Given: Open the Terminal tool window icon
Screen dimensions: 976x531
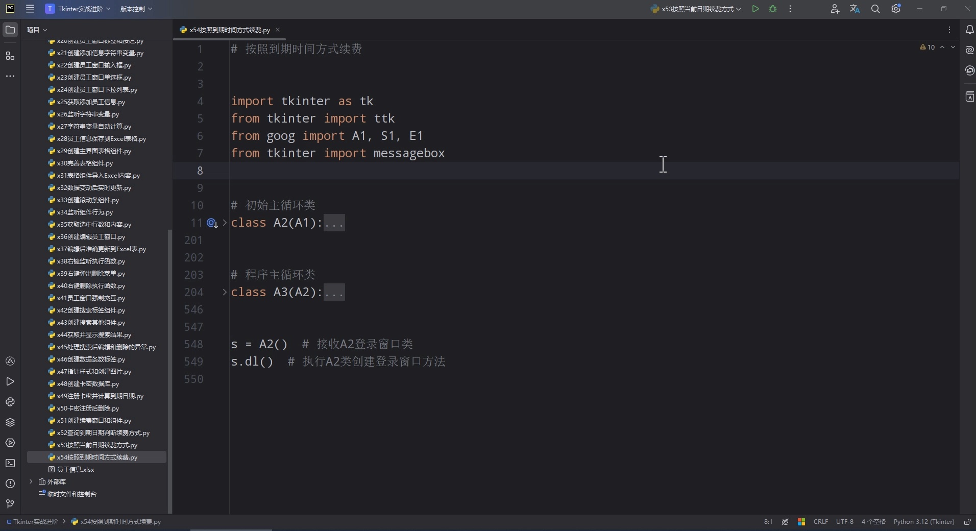Looking at the screenshot, I should tap(10, 463).
